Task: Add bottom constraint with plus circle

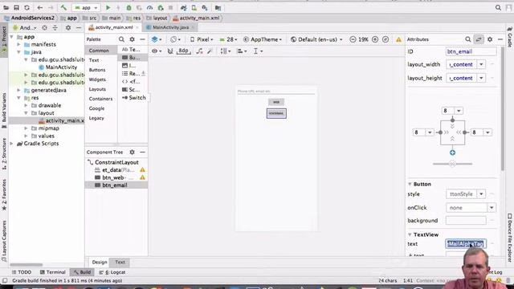Action: pyautogui.click(x=452, y=153)
